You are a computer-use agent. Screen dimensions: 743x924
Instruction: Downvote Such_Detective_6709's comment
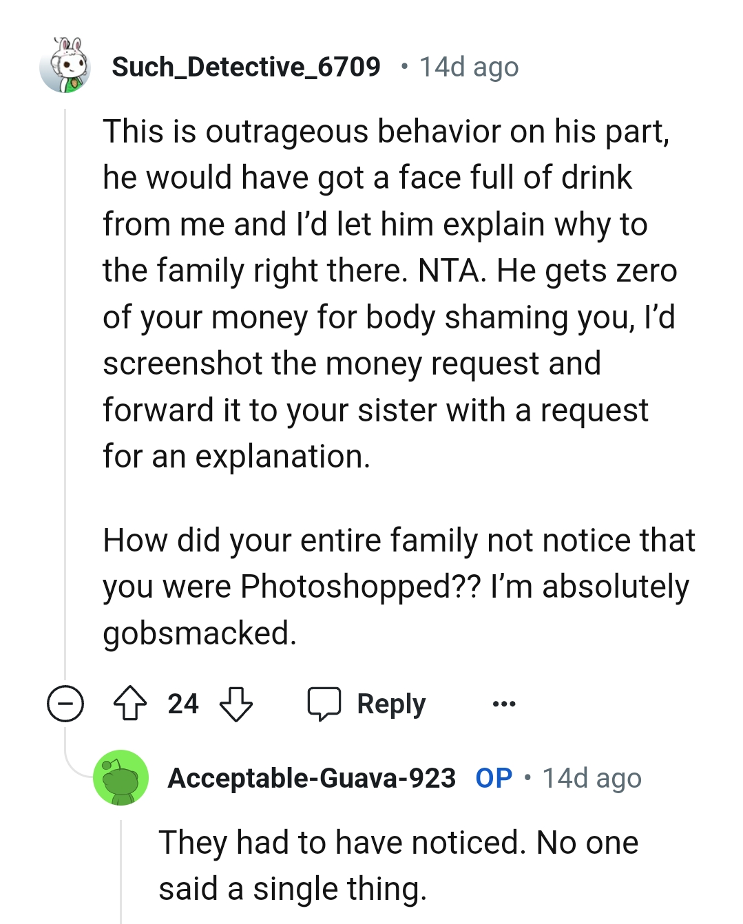pyautogui.click(x=236, y=703)
